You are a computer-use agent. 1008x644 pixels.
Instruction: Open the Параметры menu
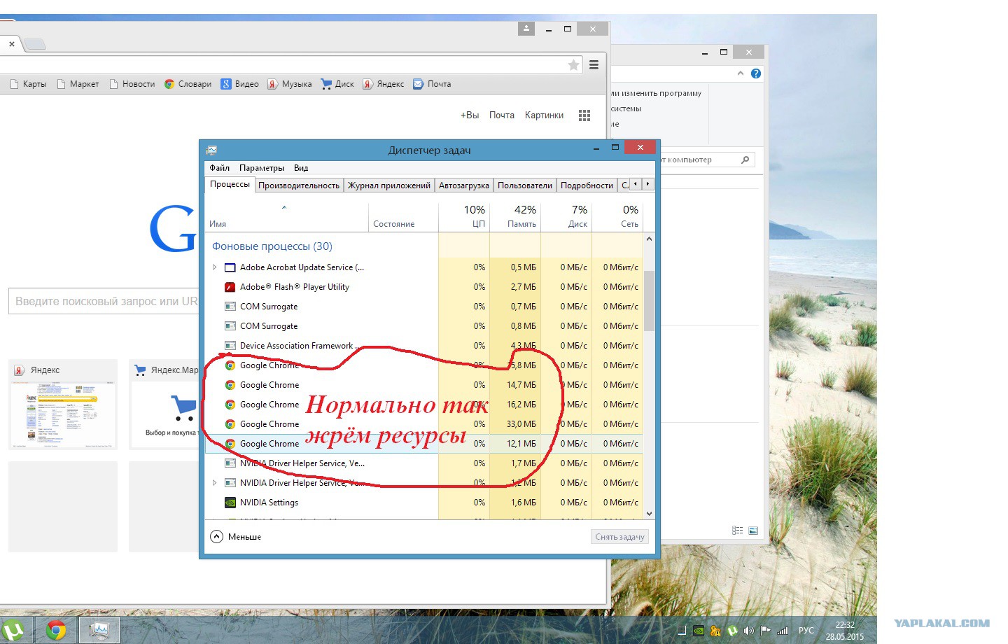262,168
